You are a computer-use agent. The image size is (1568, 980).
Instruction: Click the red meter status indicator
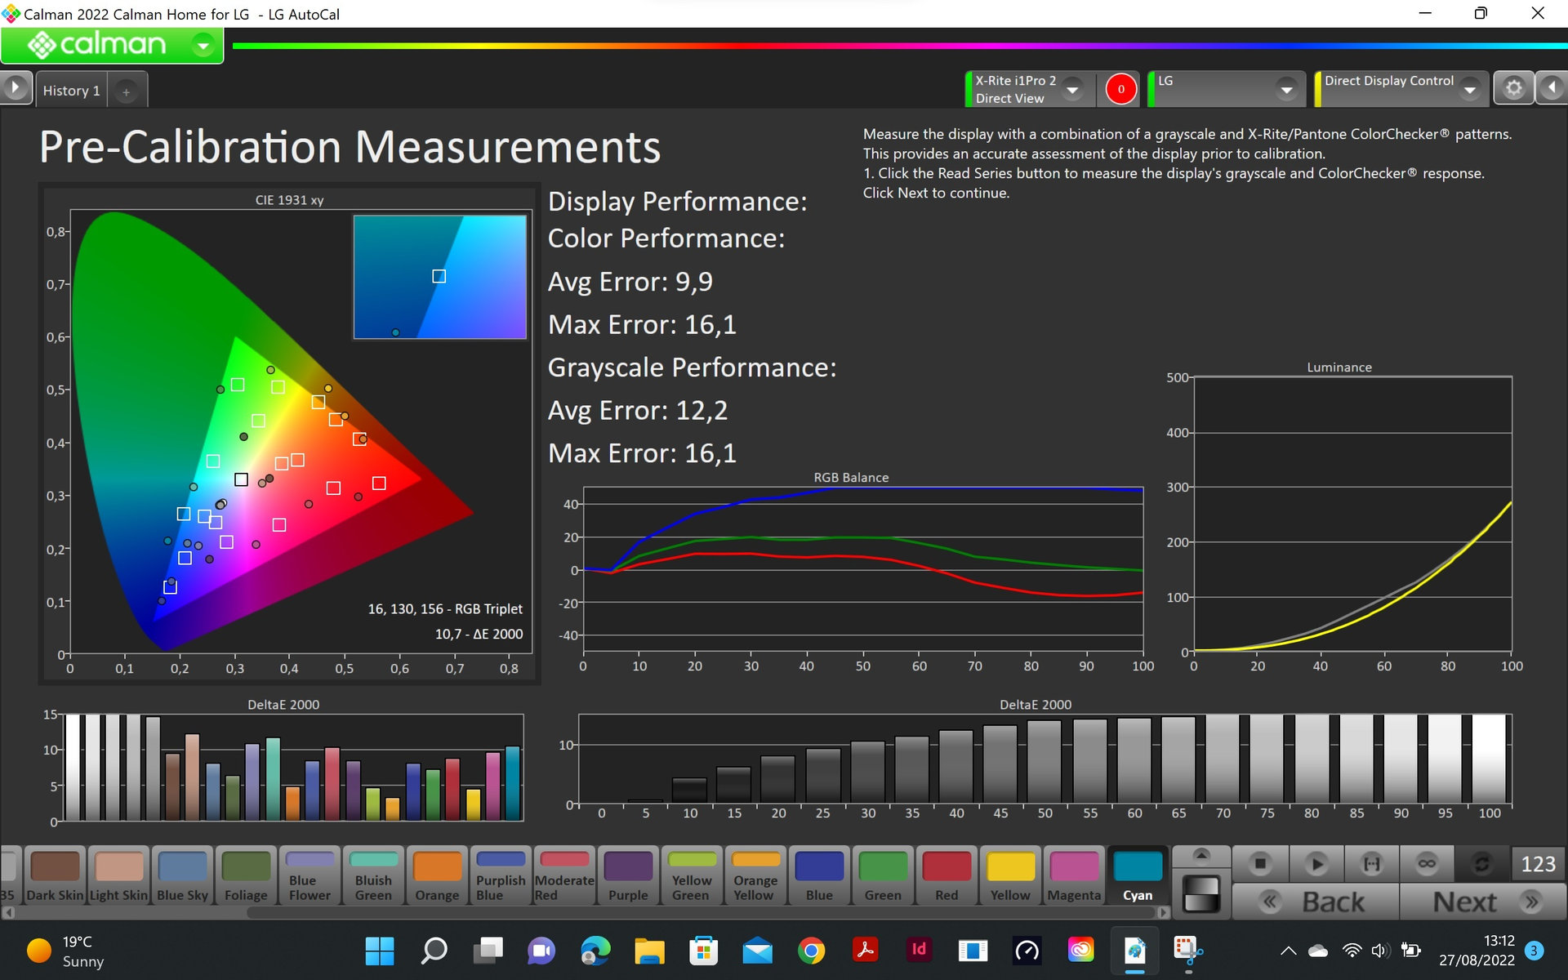click(x=1120, y=89)
